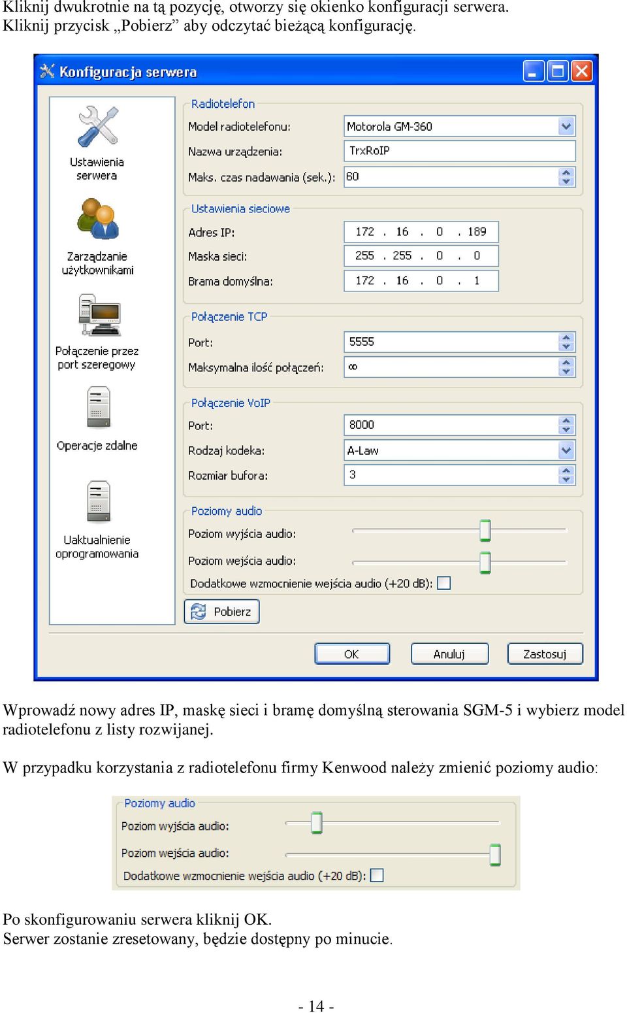This screenshot has width=627, height=1013.
Task: Open Uaktualnienie oprogramowania server icon
Action: (x=99, y=502)
